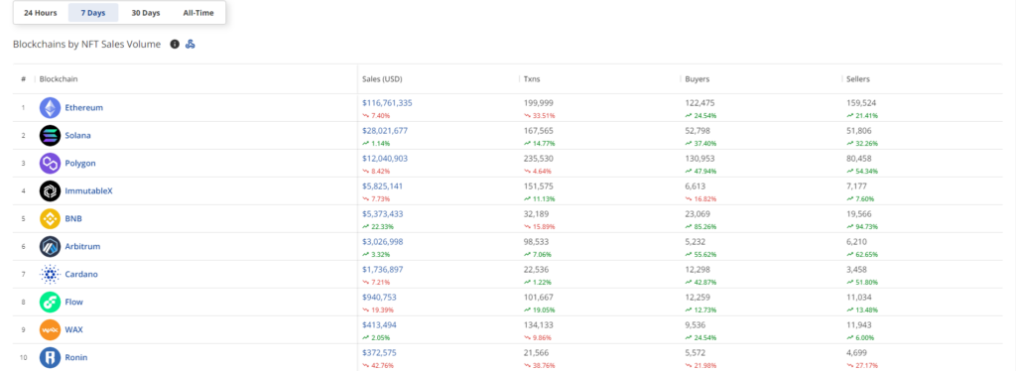The width and height of the screenshot is (1016, 371).
Task: Select the 12,298 Buyers cell for Cardano
Action: tap(698, 270)
